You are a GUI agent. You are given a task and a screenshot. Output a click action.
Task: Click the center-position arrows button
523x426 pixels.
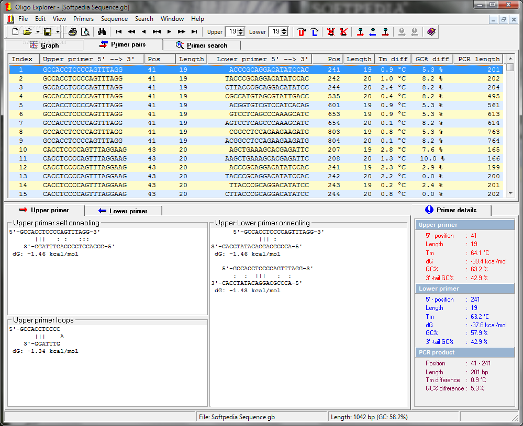coord(157,32)
